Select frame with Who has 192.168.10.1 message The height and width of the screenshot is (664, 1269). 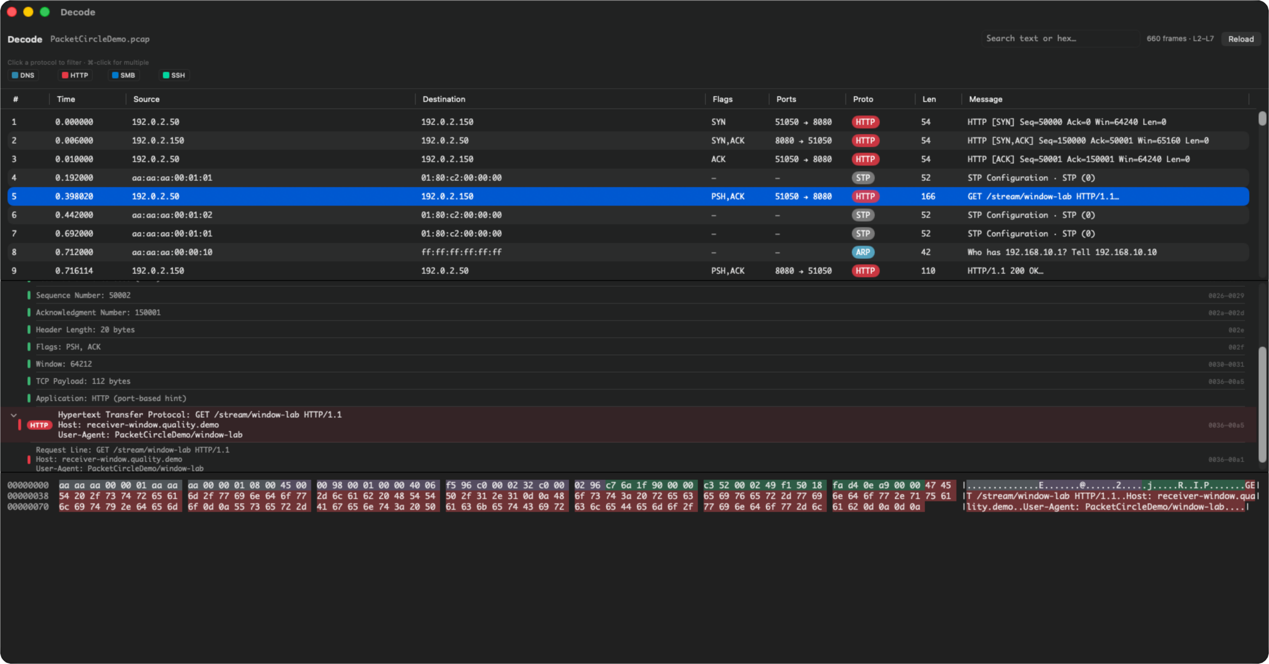pyautogui.click(x=628, y=252)
